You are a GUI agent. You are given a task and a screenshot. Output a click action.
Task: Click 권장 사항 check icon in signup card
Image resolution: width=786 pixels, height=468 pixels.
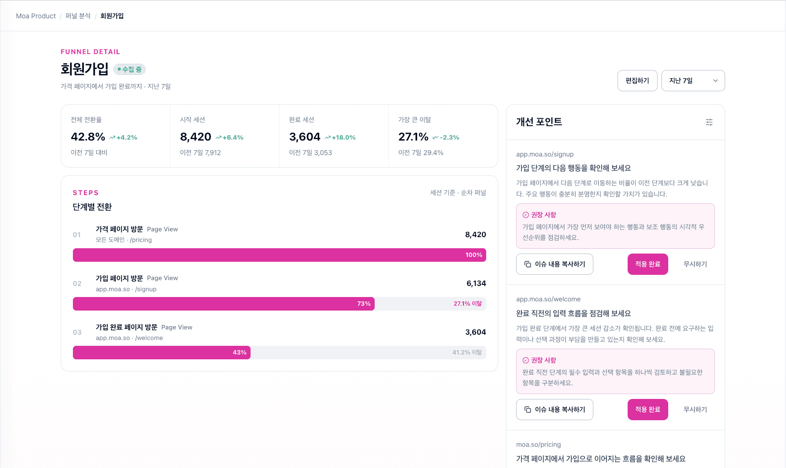click(526, 215)
